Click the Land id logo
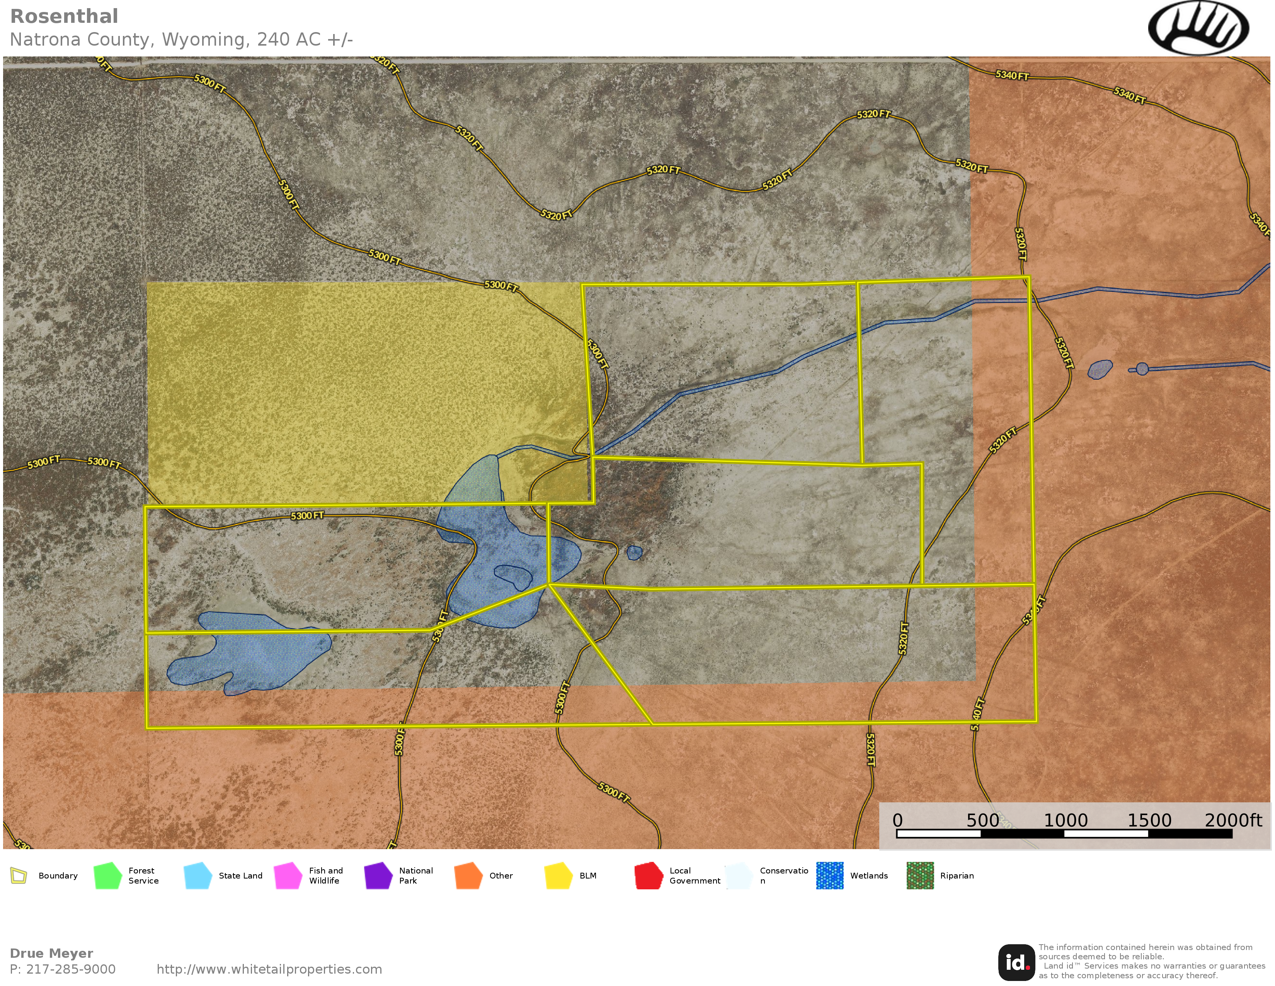 click(x=1016, y=963)
